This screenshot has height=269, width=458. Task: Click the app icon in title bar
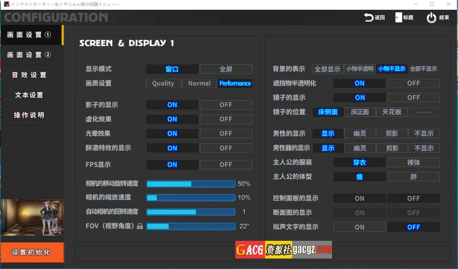click(x=6, y=4)
